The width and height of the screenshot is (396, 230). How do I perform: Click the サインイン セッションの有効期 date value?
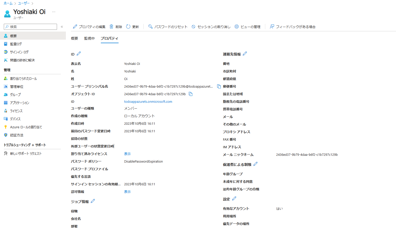(140, 184)
